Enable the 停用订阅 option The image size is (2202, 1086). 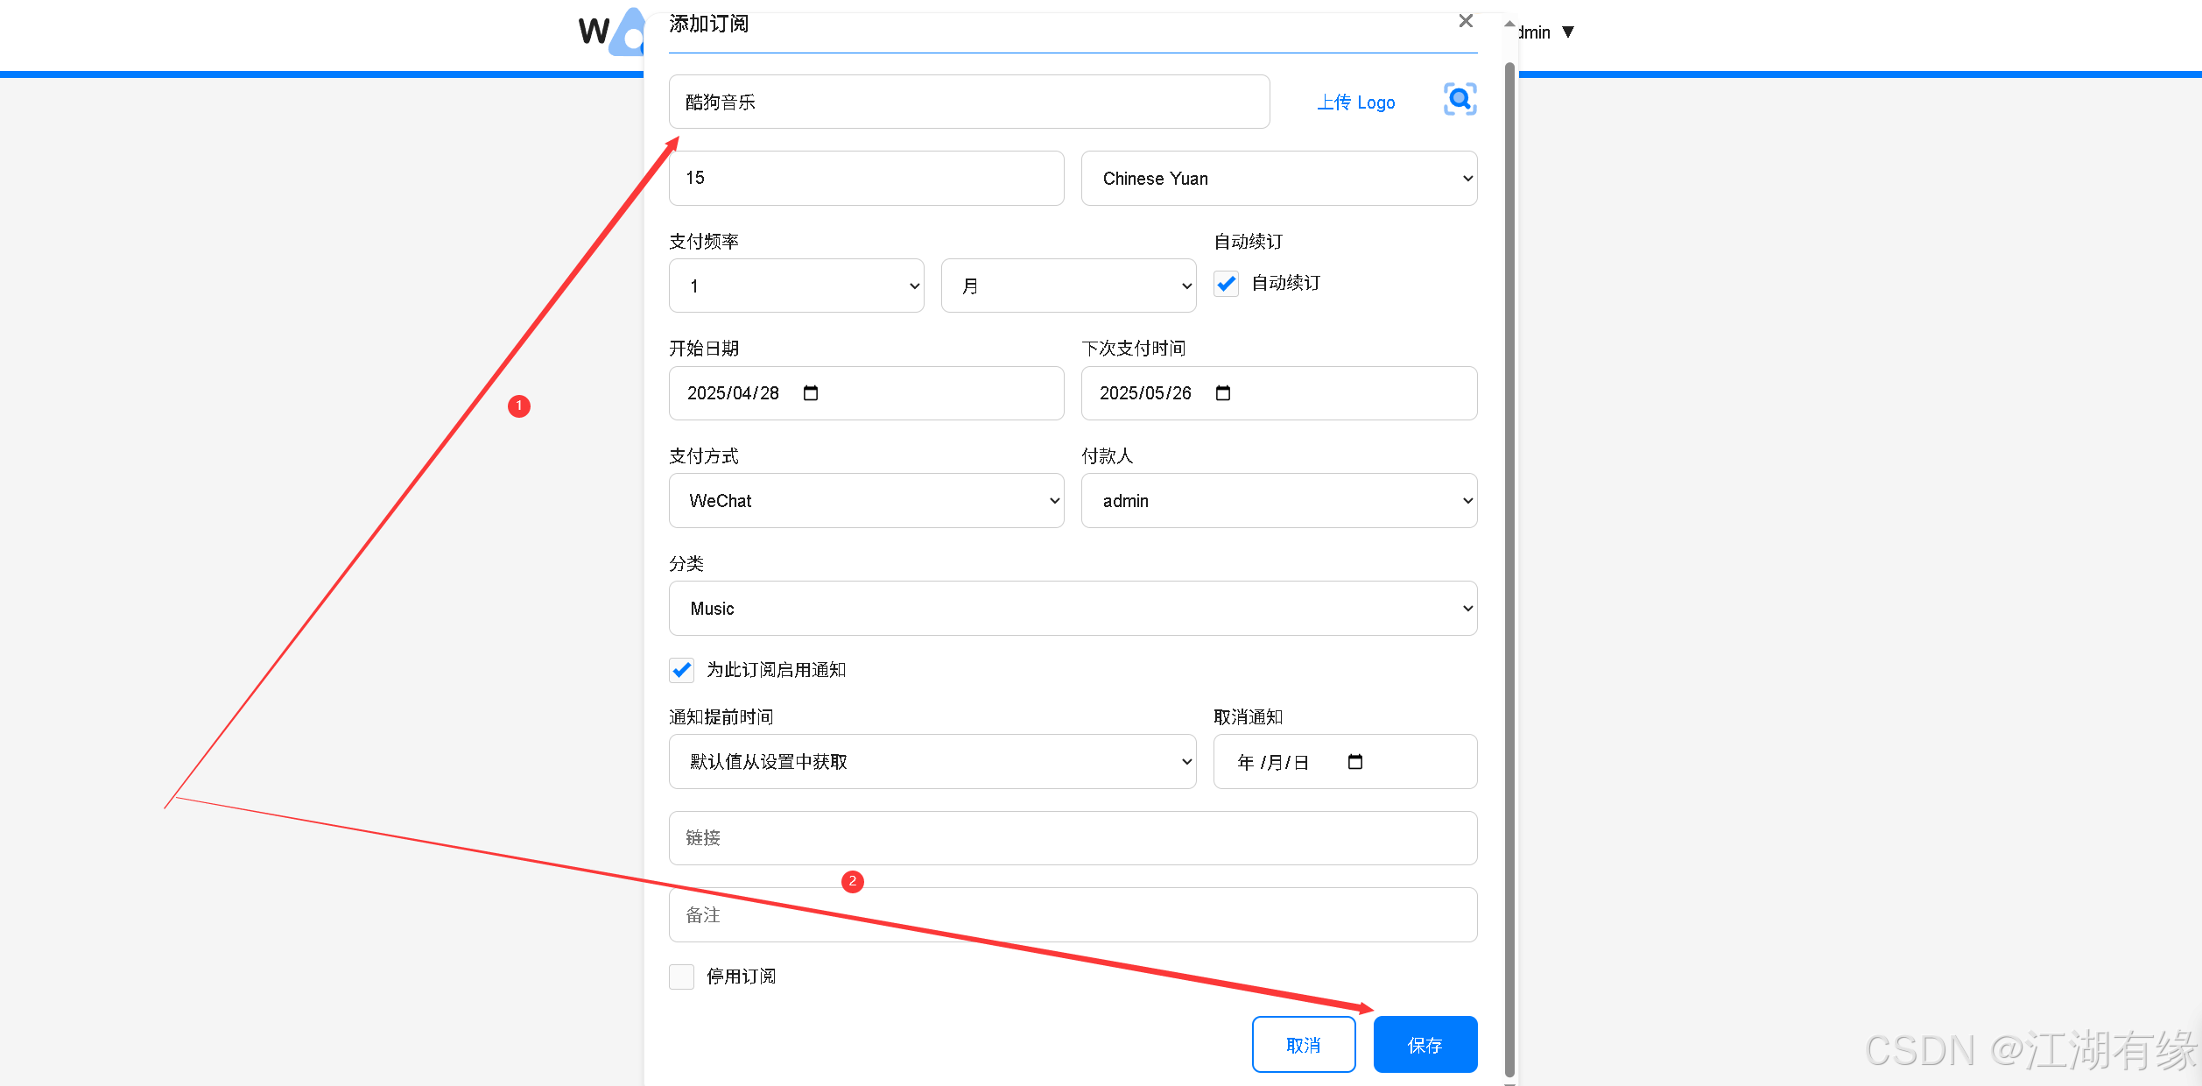coord(681,976)
